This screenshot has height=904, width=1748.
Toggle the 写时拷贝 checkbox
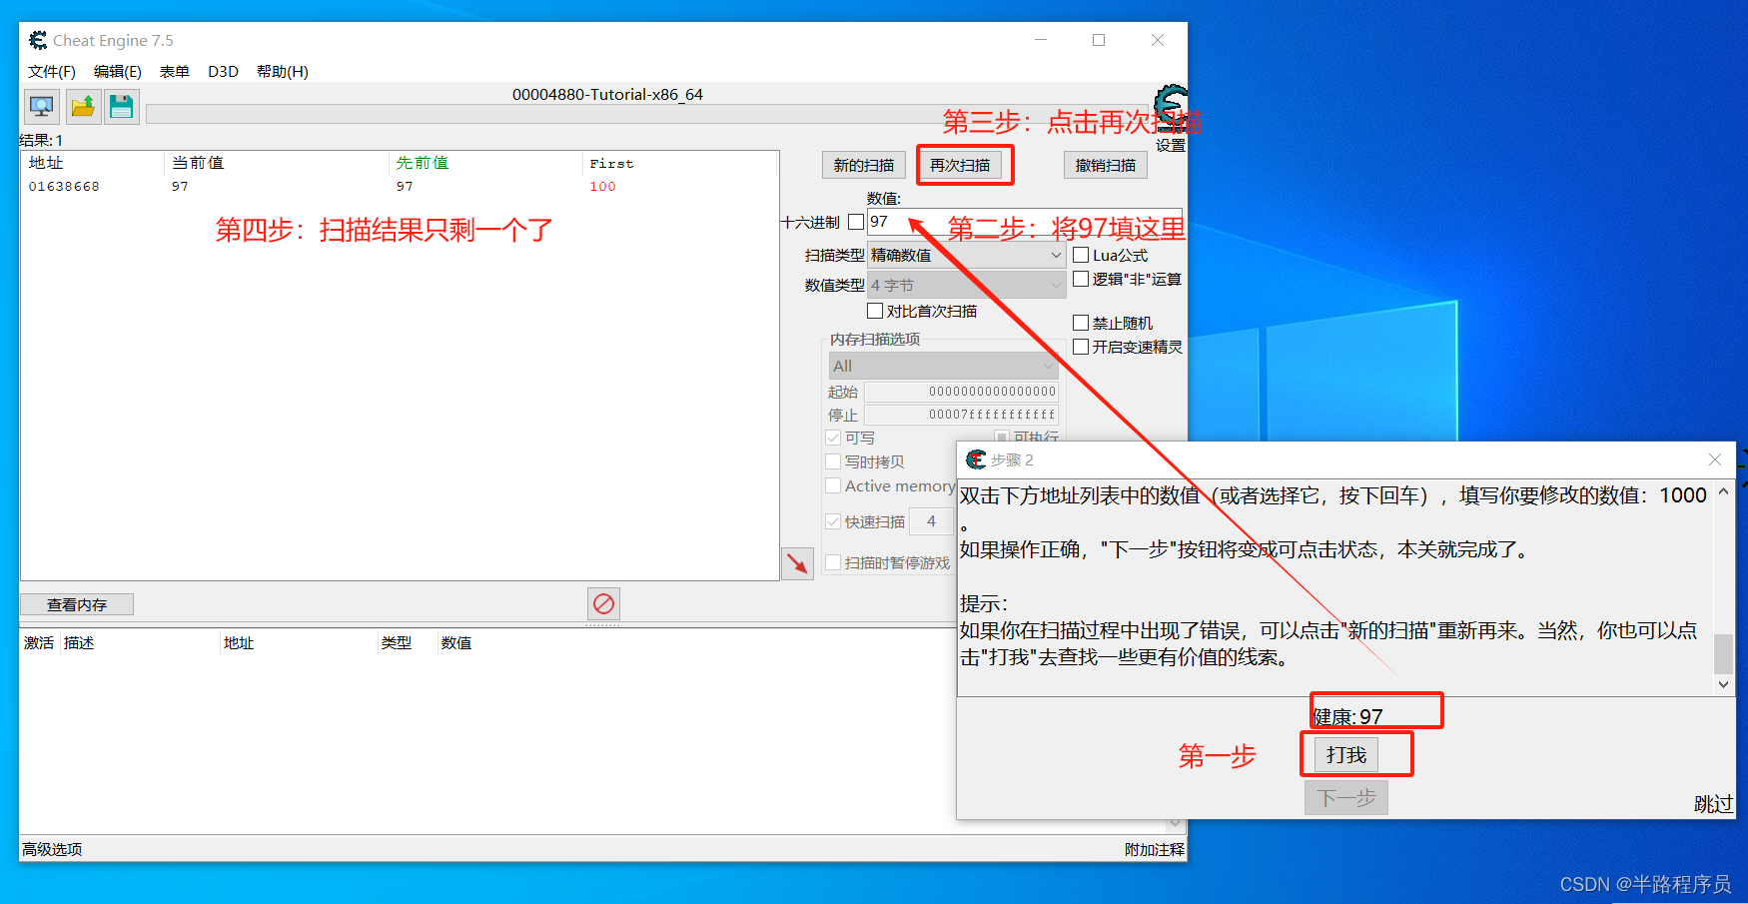pyautogui.click(x=833, y=461)
